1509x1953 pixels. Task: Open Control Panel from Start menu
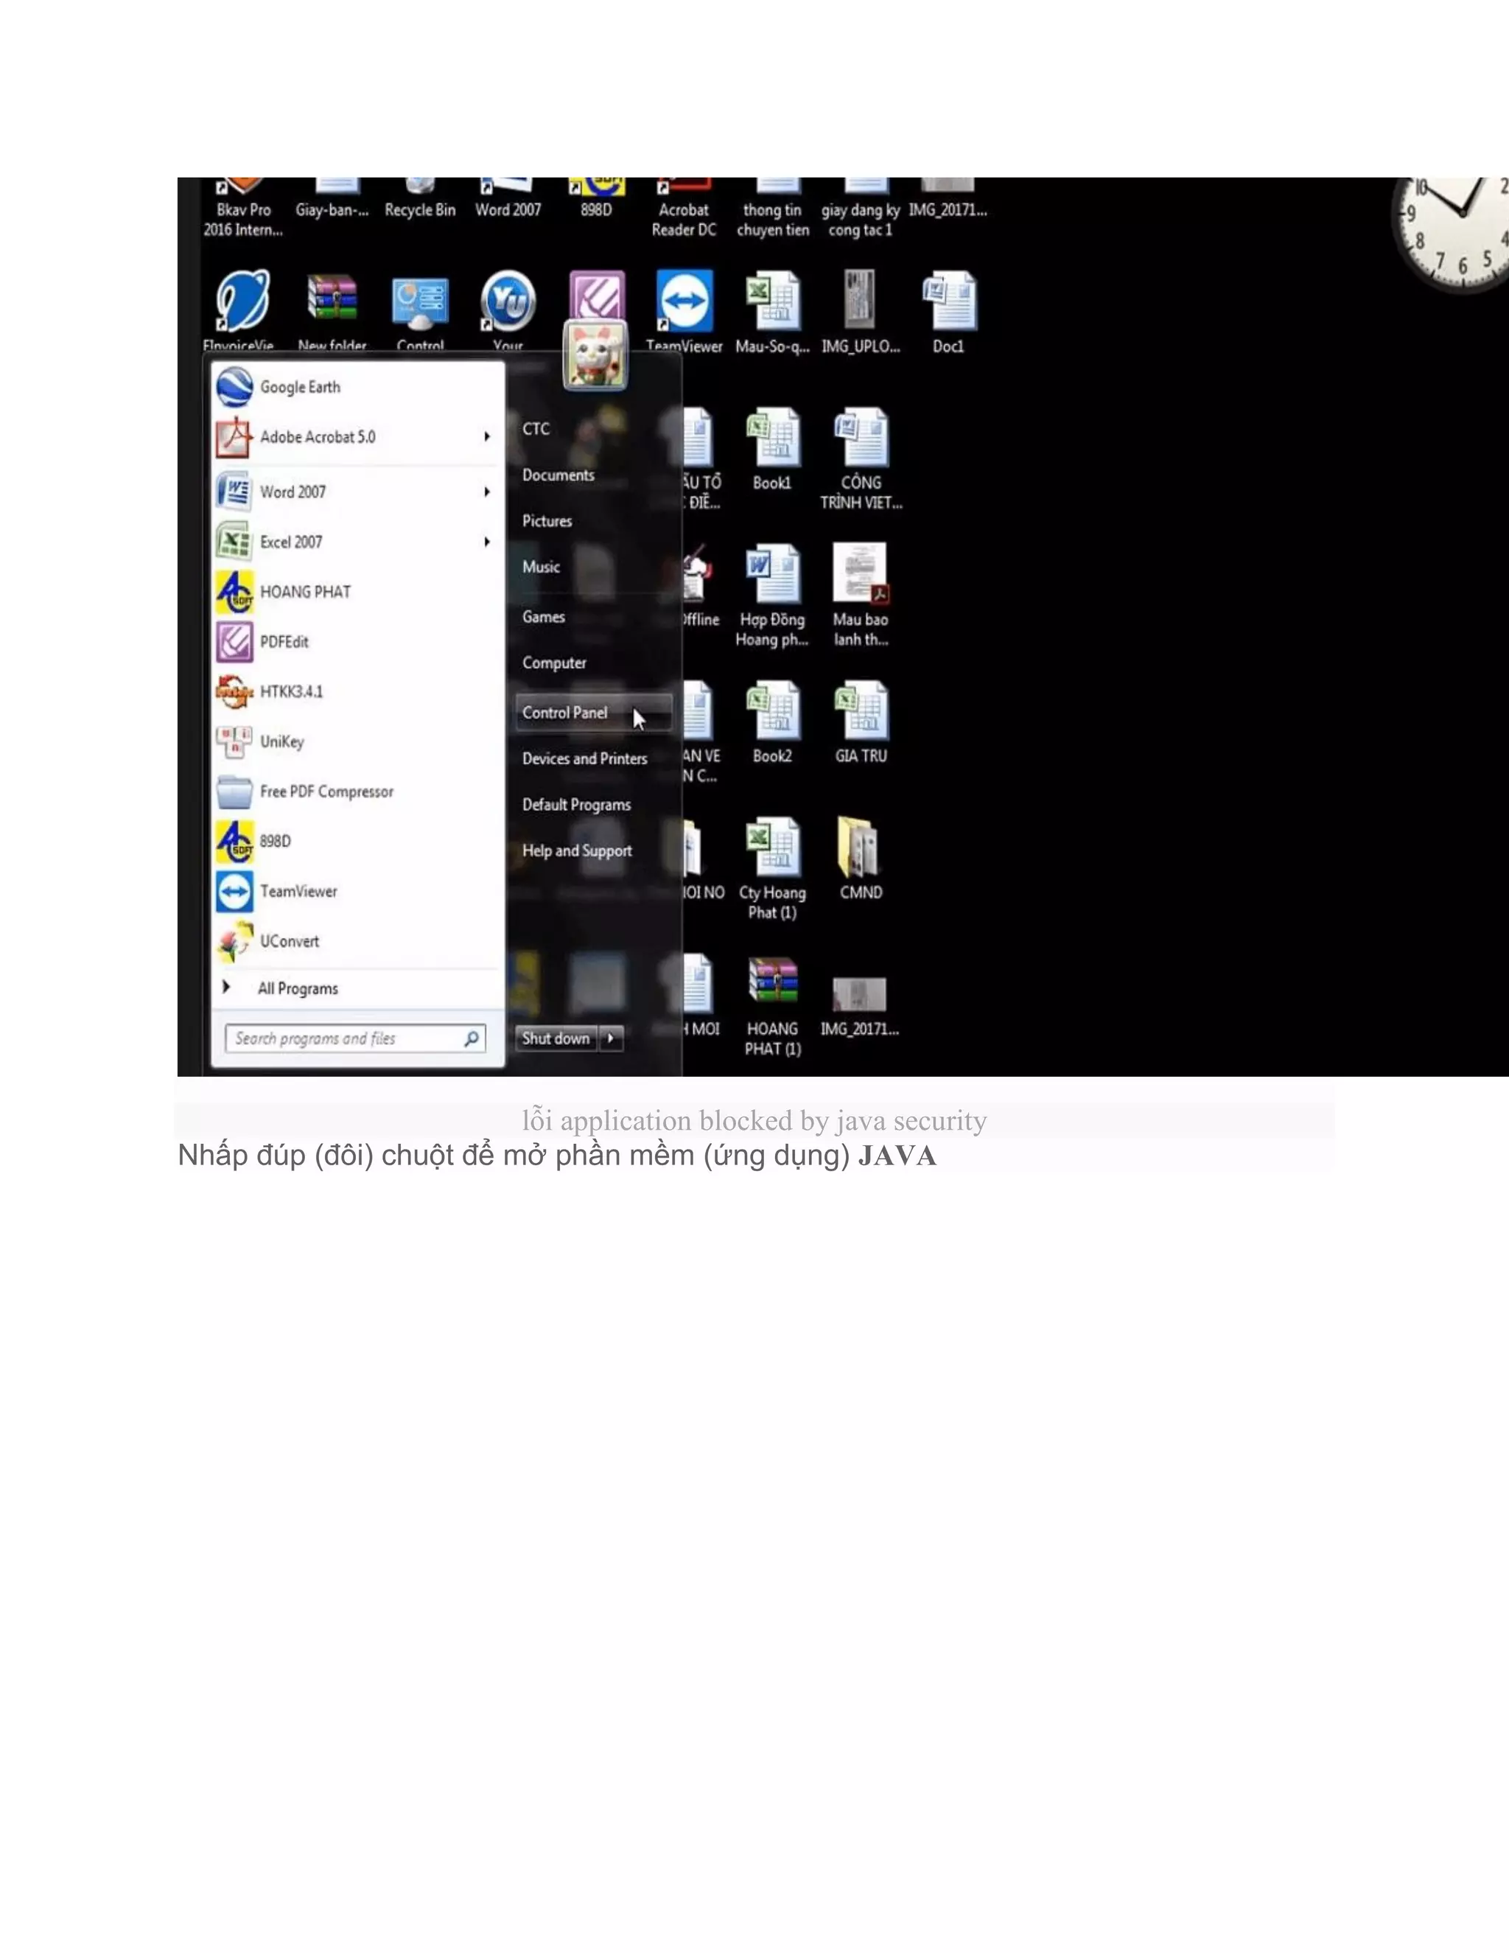(594, 713)
